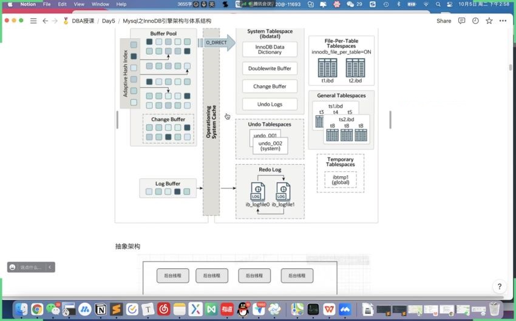This screenshot has width=516, height=321.
Task: Favorite this page with the star icon
Action: (489, 21)
